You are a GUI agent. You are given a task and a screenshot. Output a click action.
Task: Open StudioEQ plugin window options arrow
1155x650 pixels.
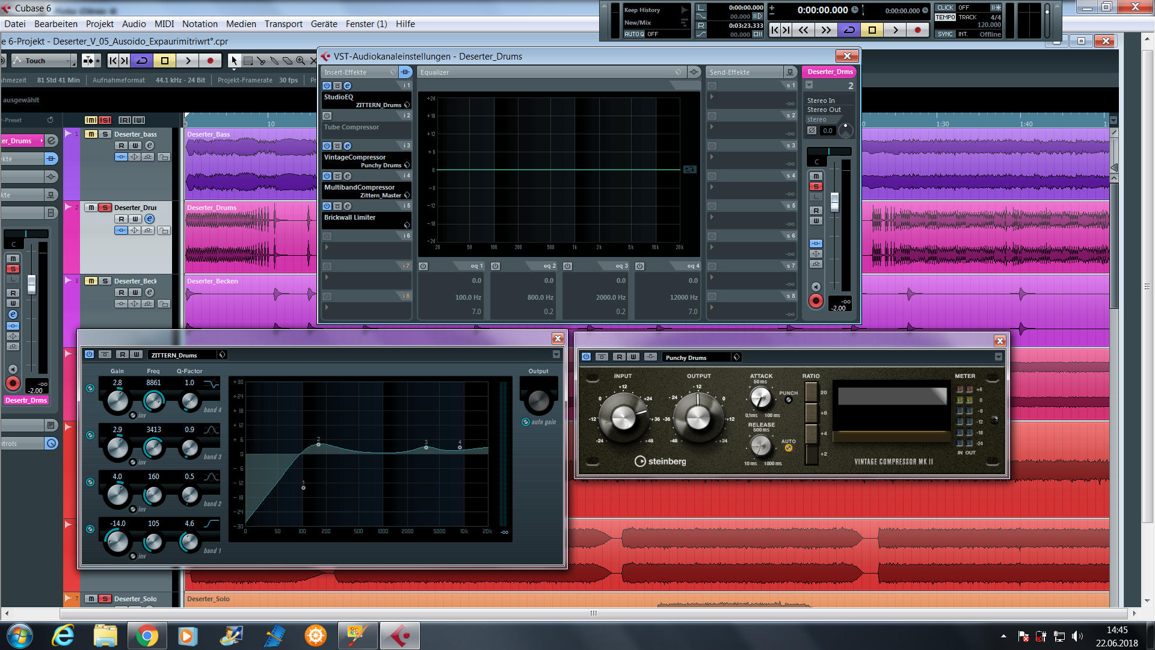point(556,354)
